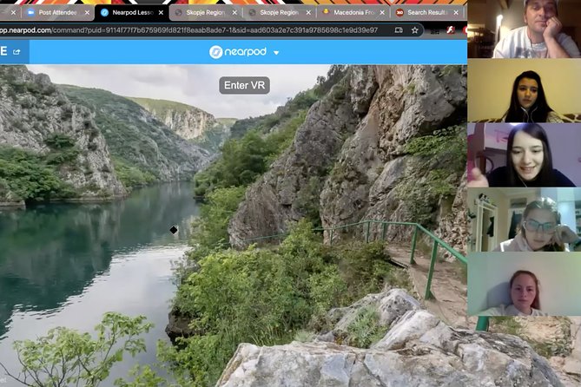Click the black diamond hotspot marker on the river
This screenshot has width=581, height=387.
click(174, 230)
